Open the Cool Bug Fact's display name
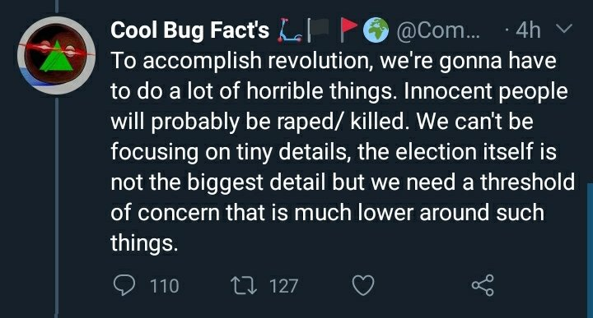Image resolution: width=593 pixels, height=318 pixels. [x=190, y=30]
